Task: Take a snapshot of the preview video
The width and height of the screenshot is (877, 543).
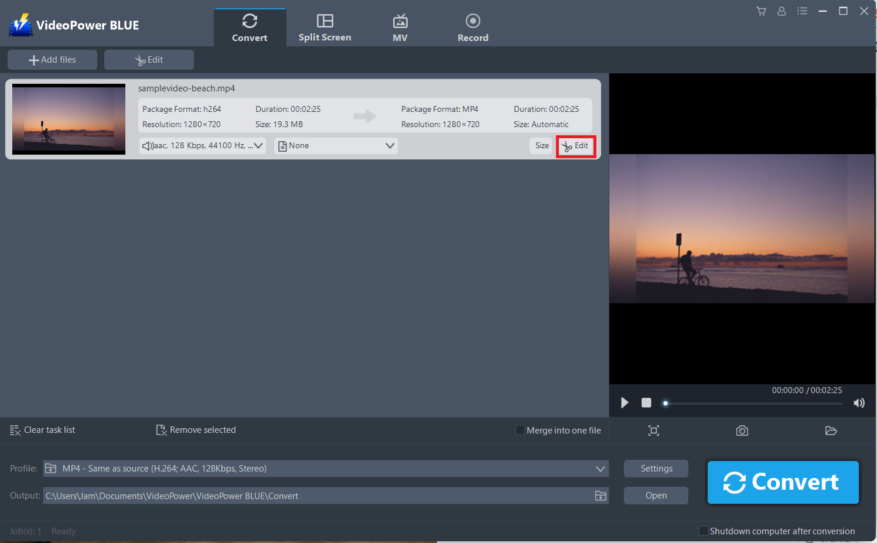Action: pos(742,430)
